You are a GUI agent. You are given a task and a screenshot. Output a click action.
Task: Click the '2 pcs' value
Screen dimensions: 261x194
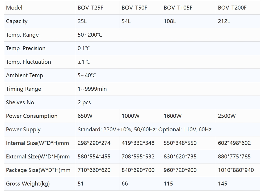[x=84, y=102]
